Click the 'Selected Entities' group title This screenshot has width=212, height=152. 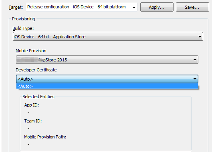[38, 97]
